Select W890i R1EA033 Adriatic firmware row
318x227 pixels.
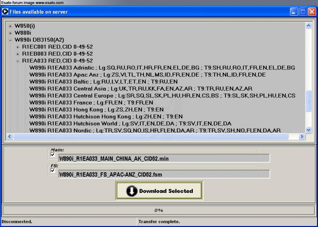point(162,67)
